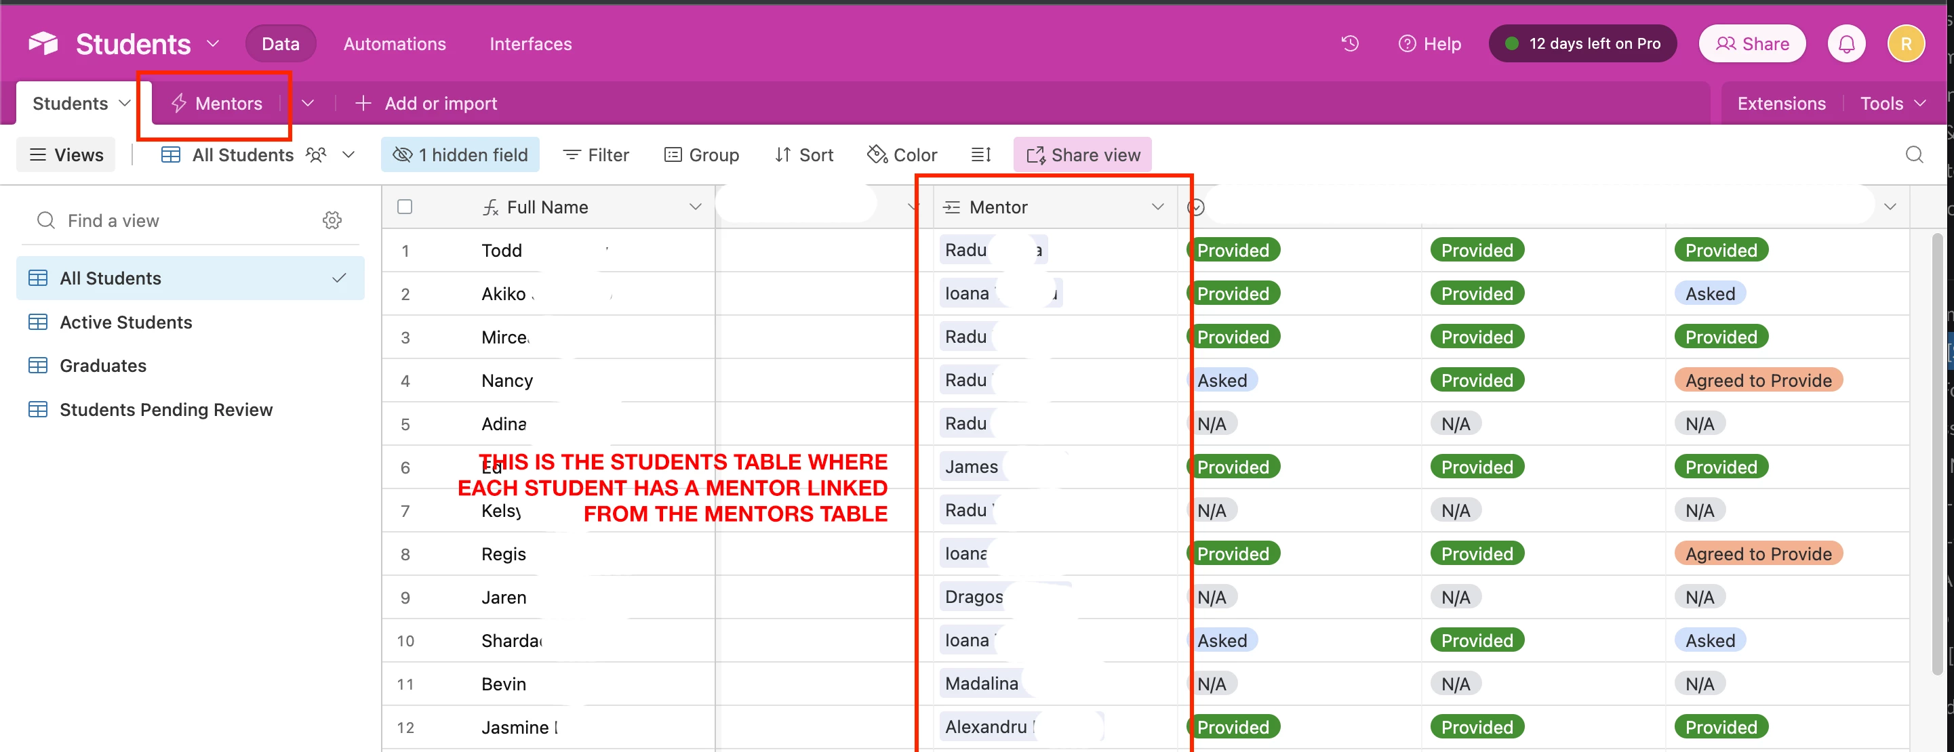Image resolution: width=1954 pixels, height=752 pixels.
Task: Open the row height icon
Action: pos(981,154)
